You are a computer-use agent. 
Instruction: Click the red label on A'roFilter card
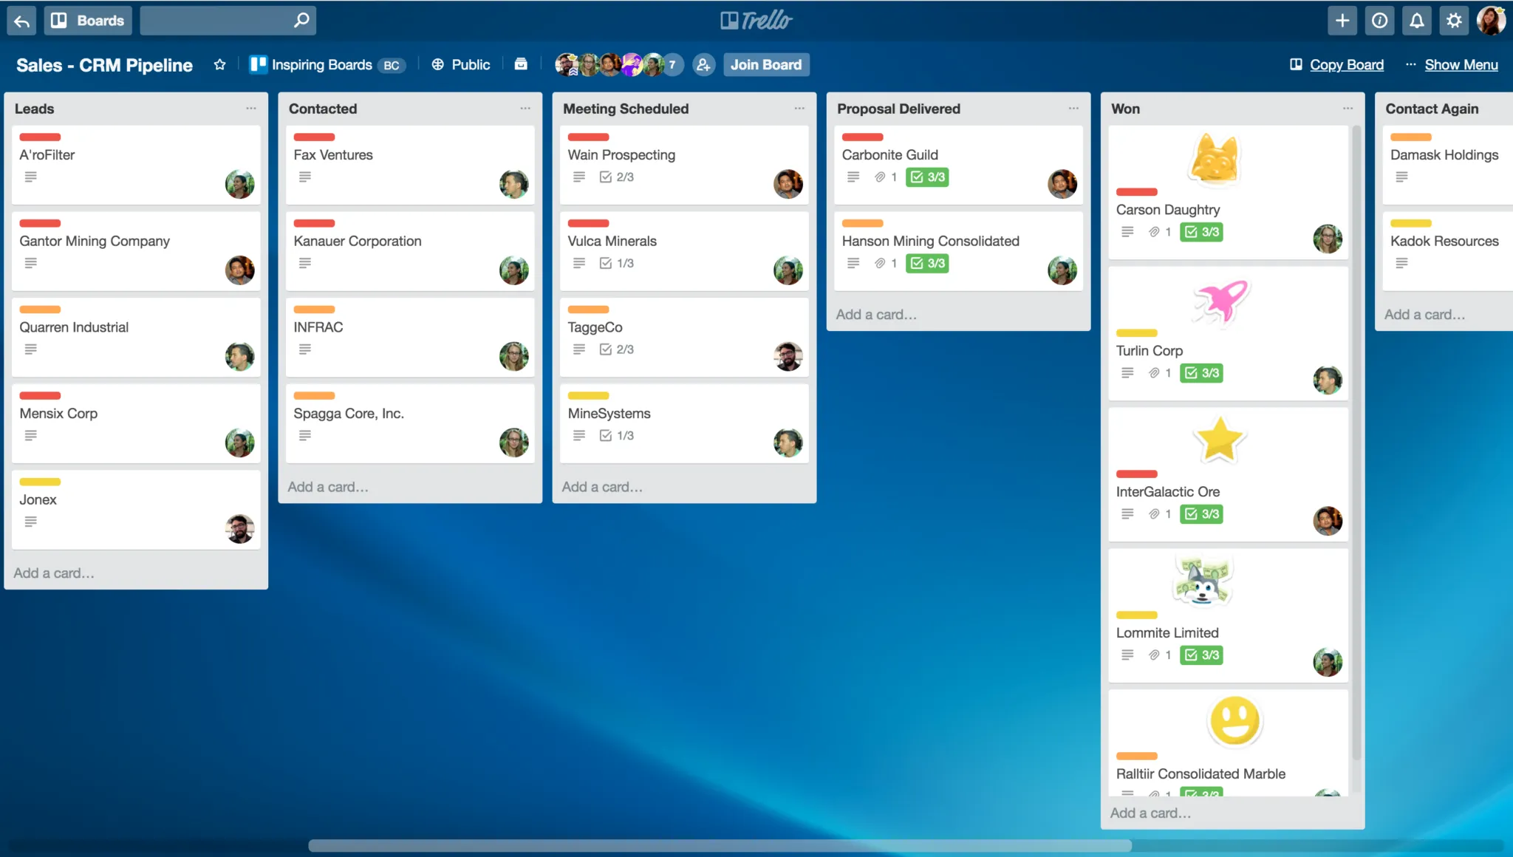(40, 137)
